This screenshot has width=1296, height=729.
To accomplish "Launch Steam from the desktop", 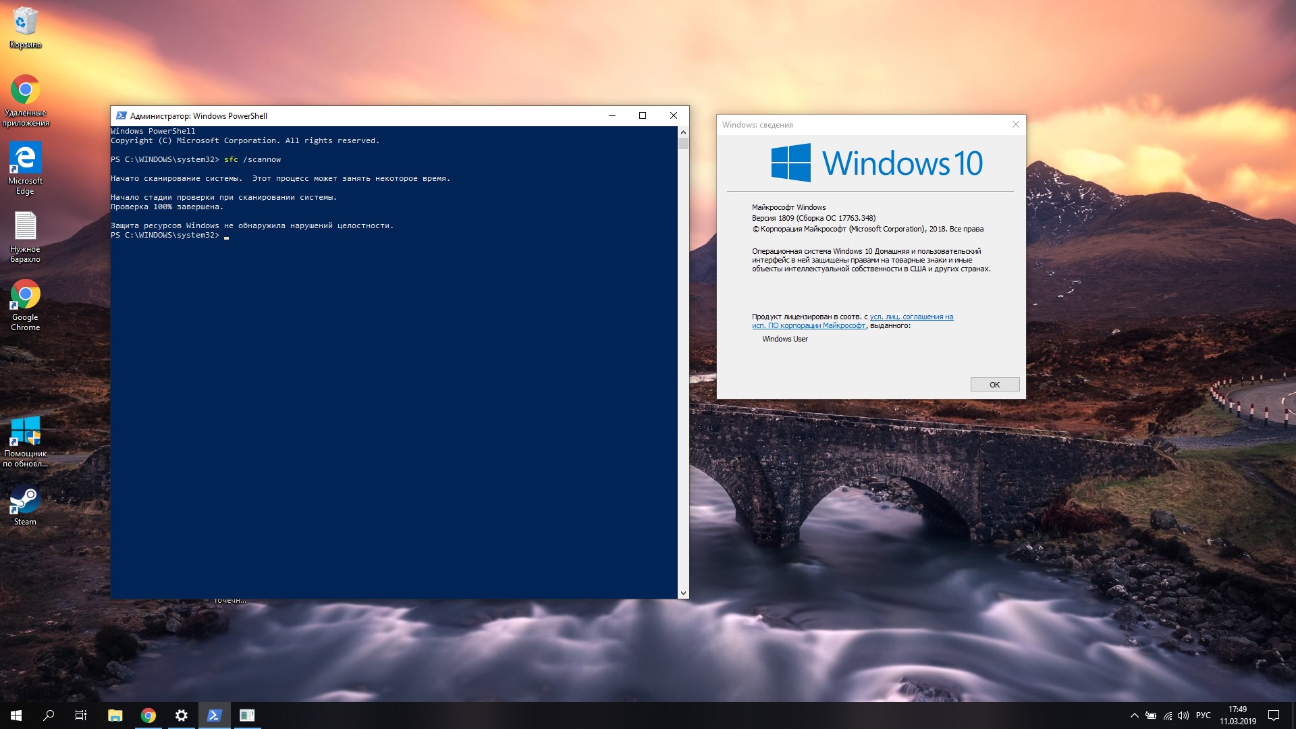I will [x=25, y=505].
